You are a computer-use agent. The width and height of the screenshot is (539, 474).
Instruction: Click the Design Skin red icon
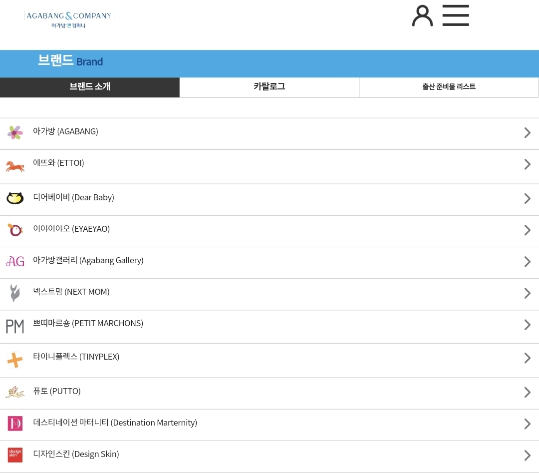(x=15, y=455)
